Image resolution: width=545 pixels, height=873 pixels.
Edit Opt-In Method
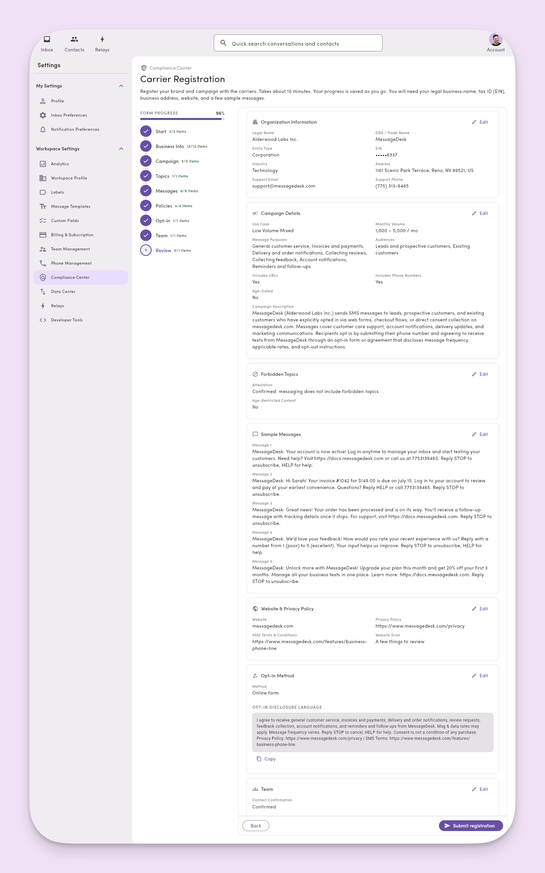(480, 676)
